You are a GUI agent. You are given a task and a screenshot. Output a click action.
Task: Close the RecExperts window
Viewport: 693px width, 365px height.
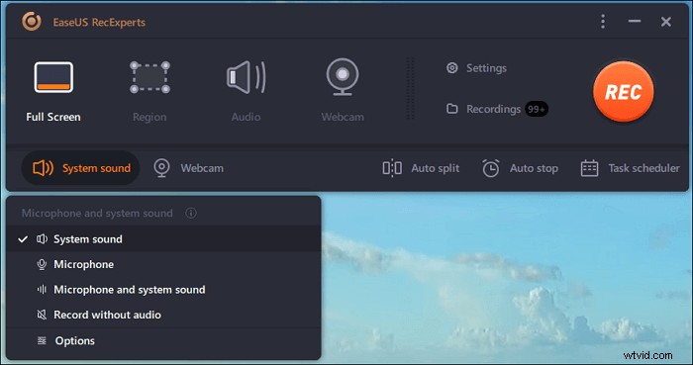pyautogui.click(x=666, y=22)
